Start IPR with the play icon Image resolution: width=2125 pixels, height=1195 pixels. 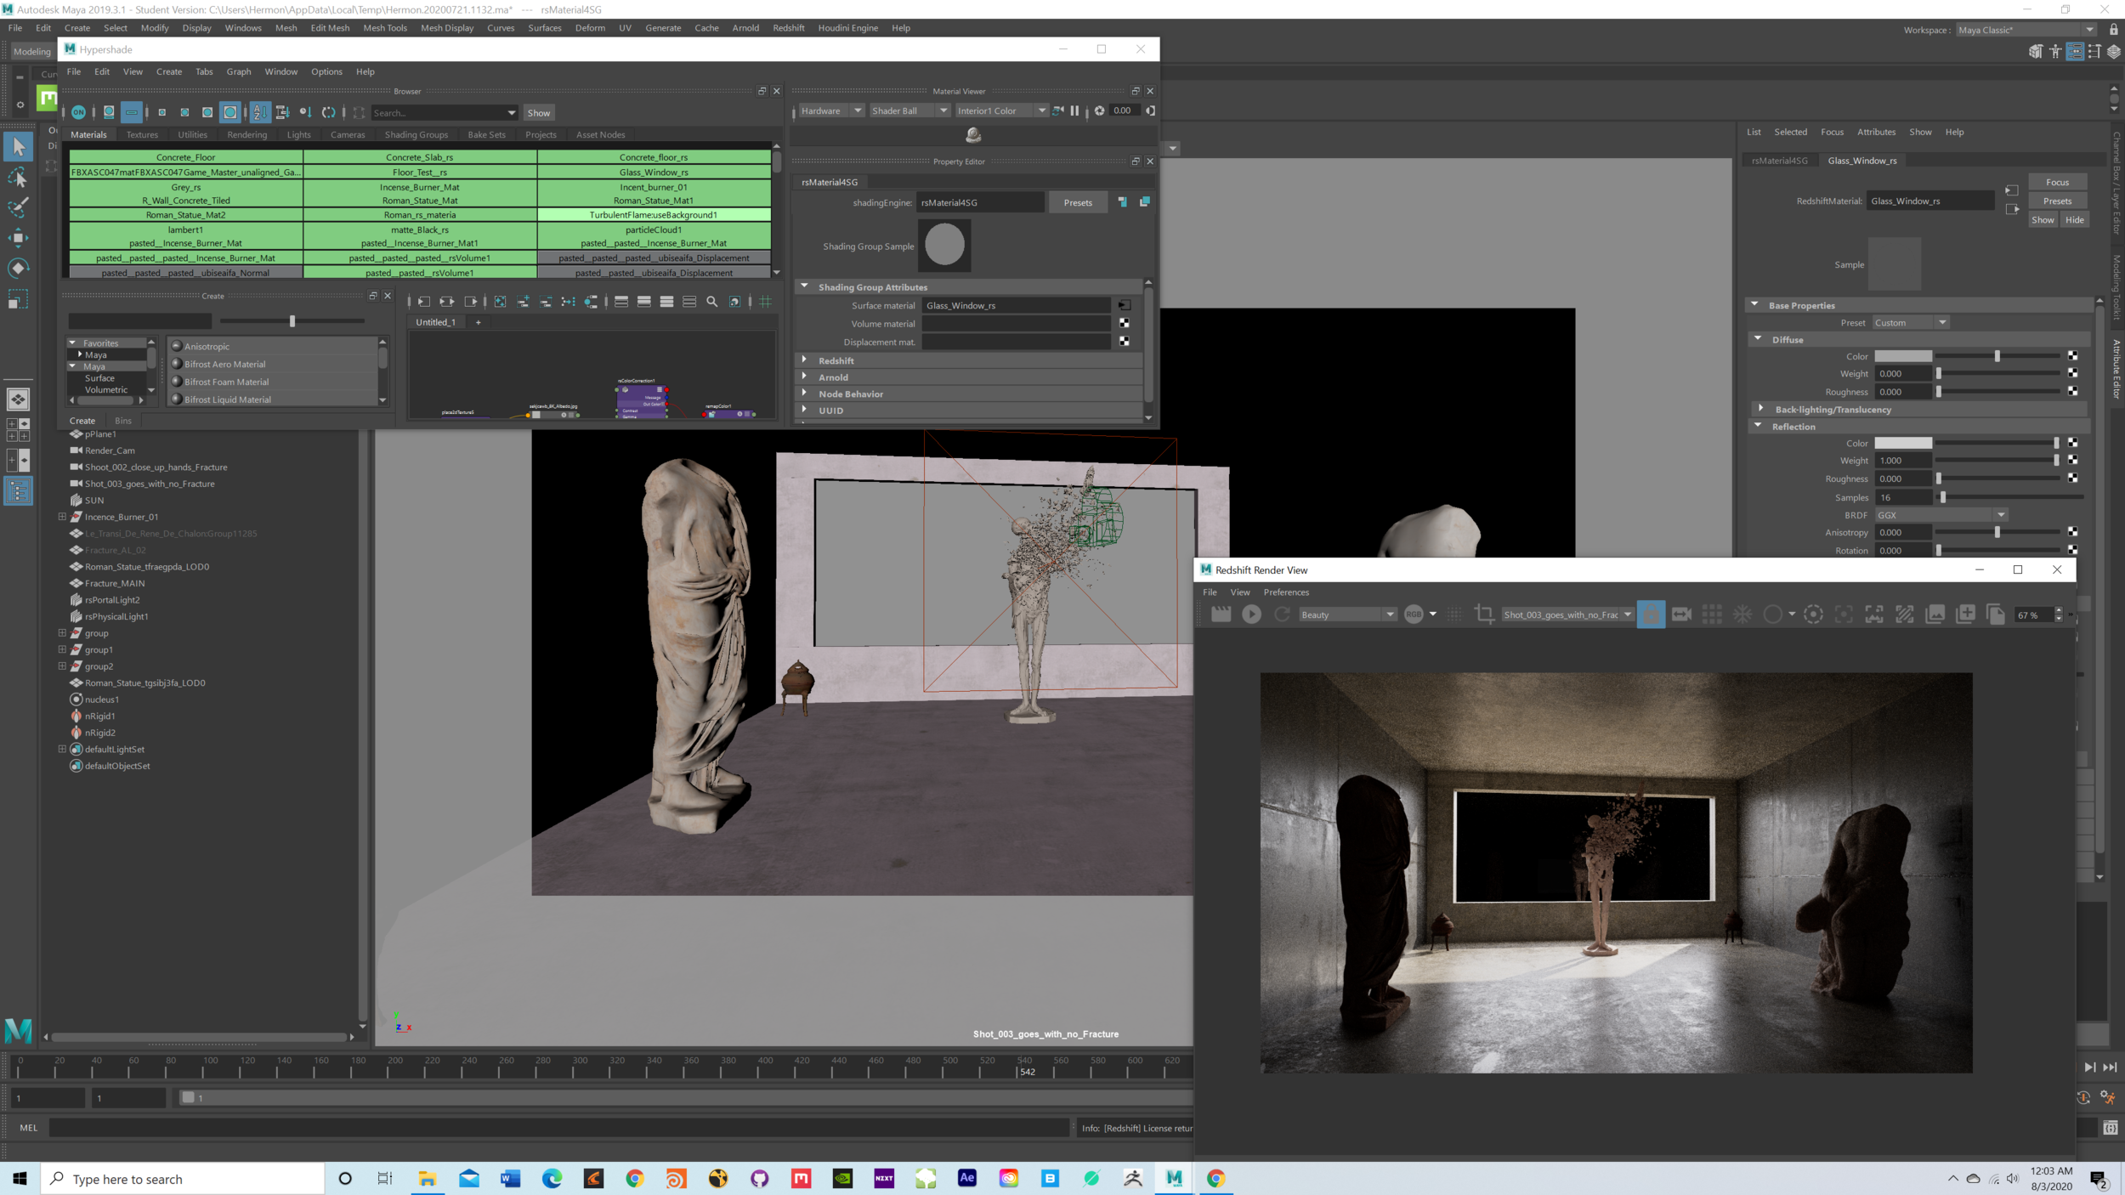pyautogui.click(x=1251, y=614)
